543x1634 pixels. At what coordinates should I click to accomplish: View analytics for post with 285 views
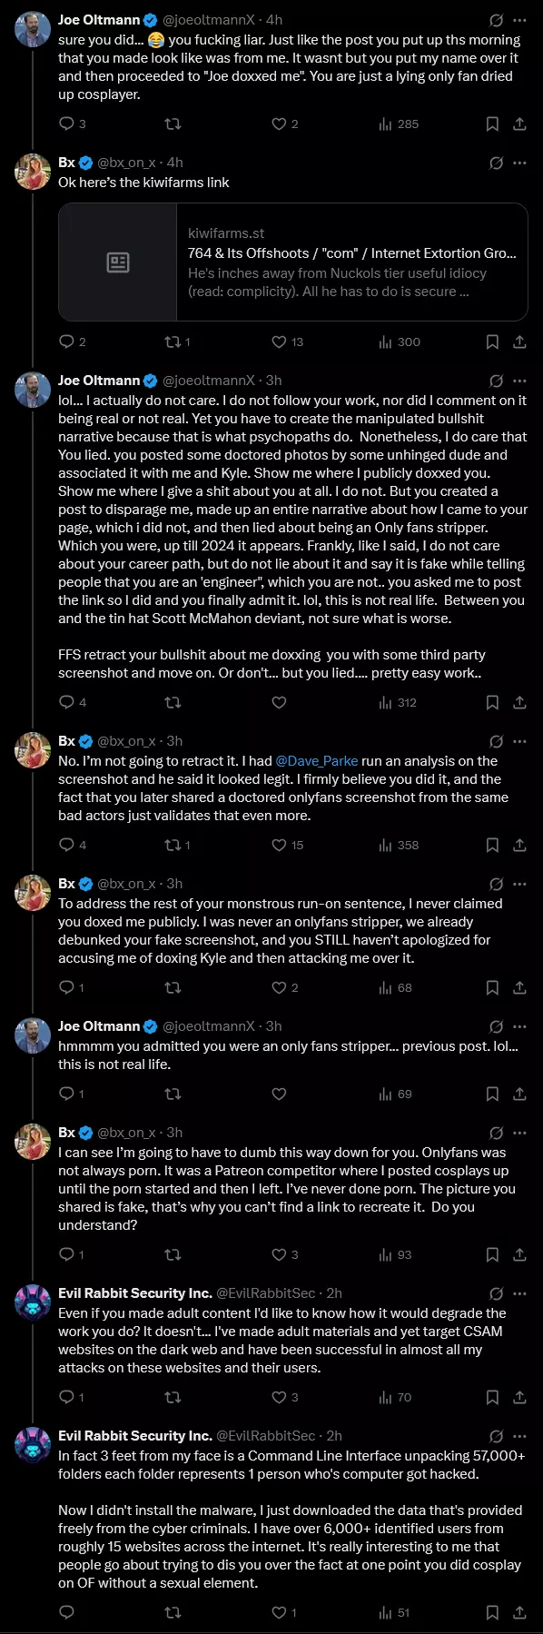(x=399, y=124)
